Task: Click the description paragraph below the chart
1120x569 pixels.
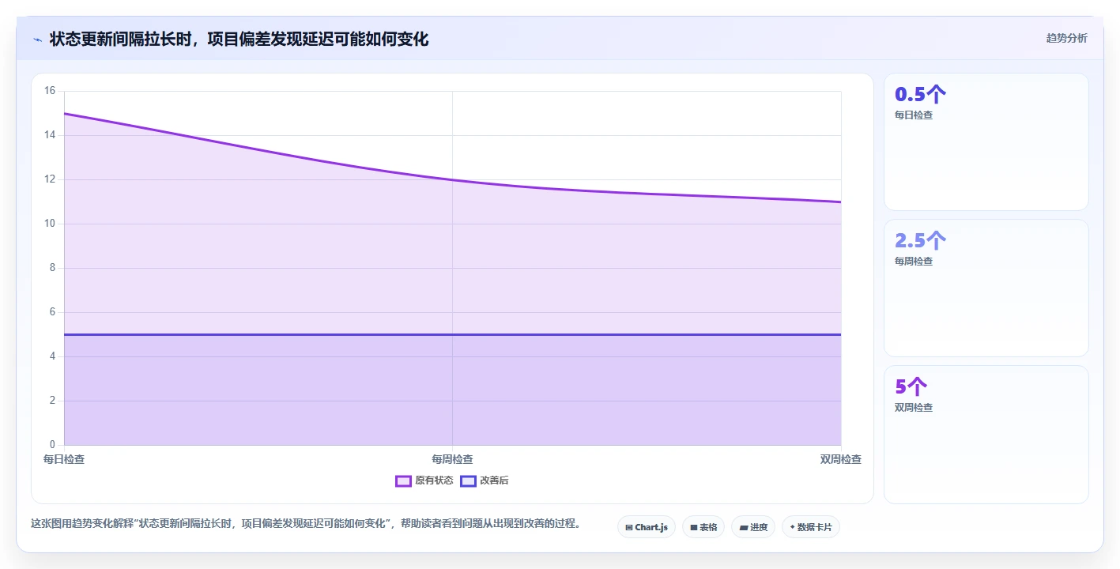Action: (306, 523)
